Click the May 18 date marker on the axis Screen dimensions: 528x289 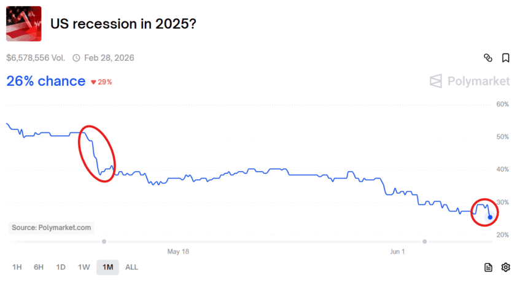[178, 252]
